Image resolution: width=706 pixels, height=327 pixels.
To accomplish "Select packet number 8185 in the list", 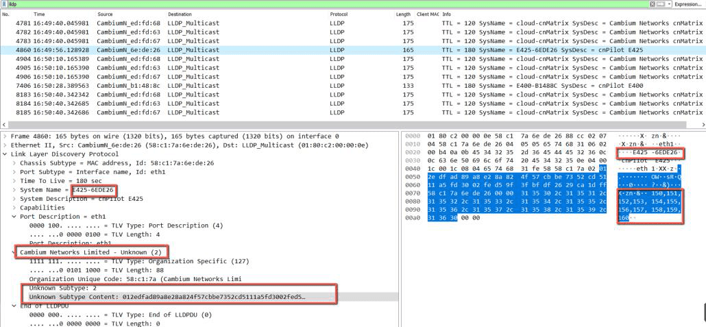I will 352,112.
